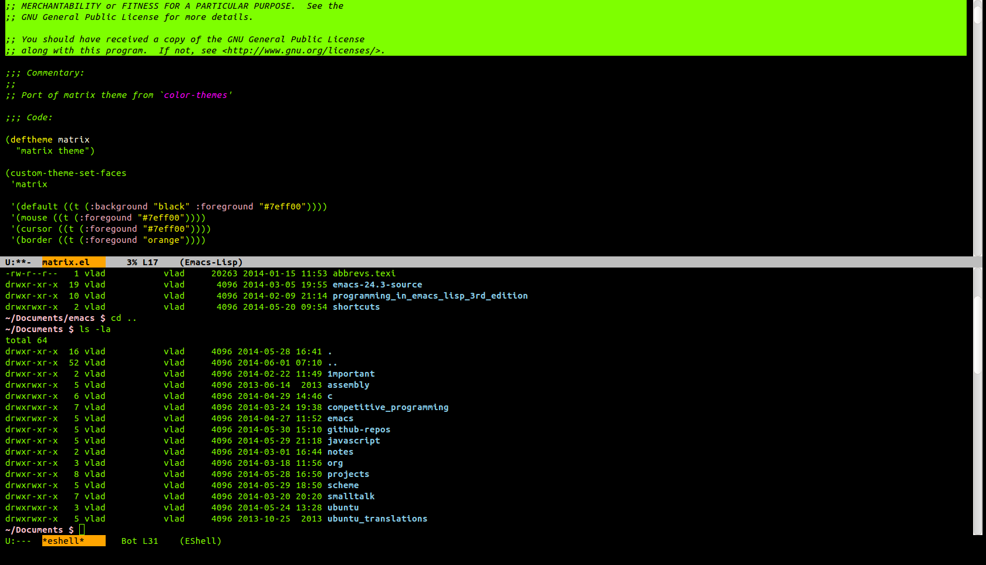This screenshot has width=986, height=565.
Task: Click the top window vertical scrollbar
Action: (x=978, y=128)
